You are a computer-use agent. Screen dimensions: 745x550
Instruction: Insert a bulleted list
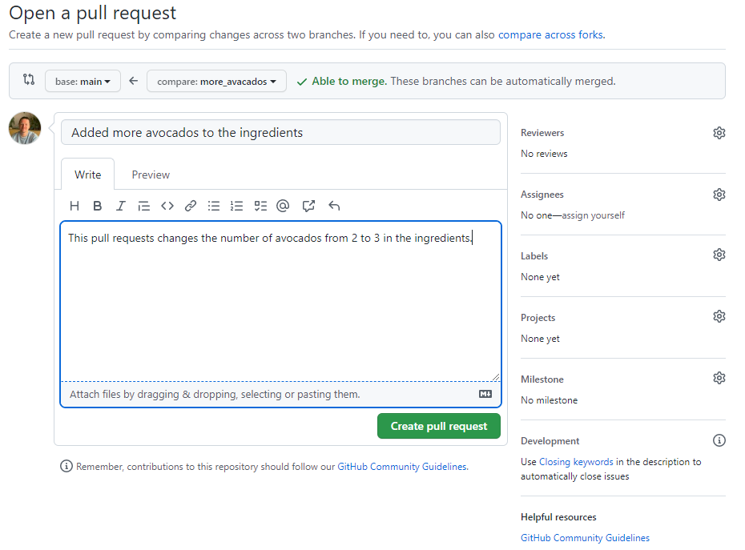coord(213,206)
